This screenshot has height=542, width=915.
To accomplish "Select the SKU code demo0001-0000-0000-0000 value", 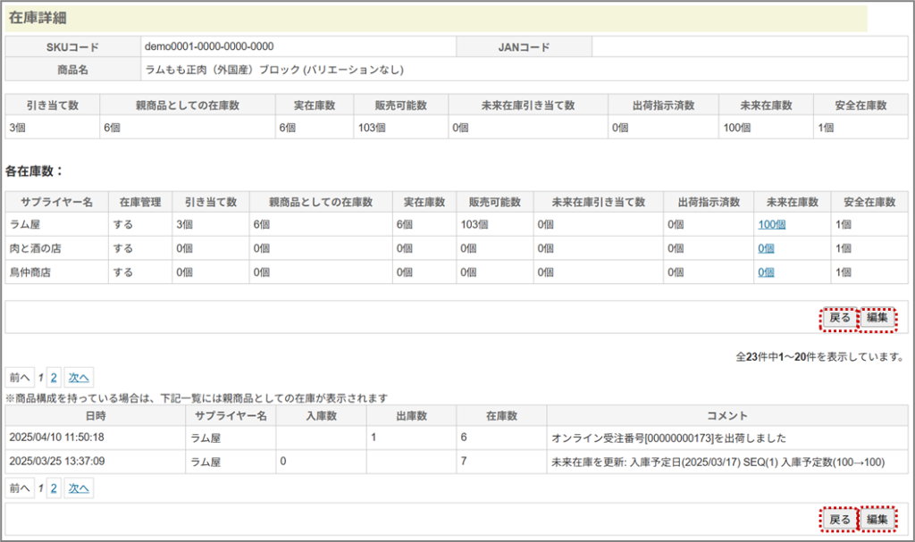I will [209, 46].
